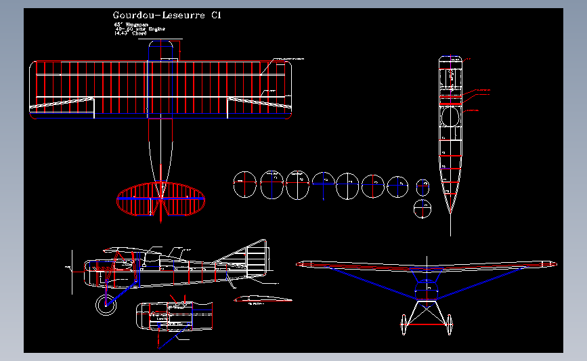
Task: Select the "14.43" Chord" note text
Action: (130, 33)
